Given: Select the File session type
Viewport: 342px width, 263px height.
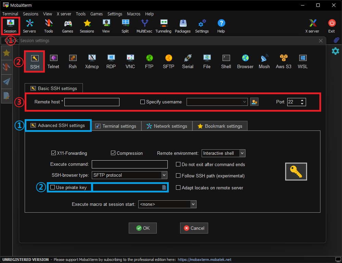Looking at the screenshot, I should [207, 62].
